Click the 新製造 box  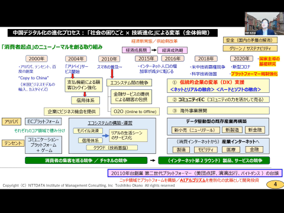pos(232,130)
